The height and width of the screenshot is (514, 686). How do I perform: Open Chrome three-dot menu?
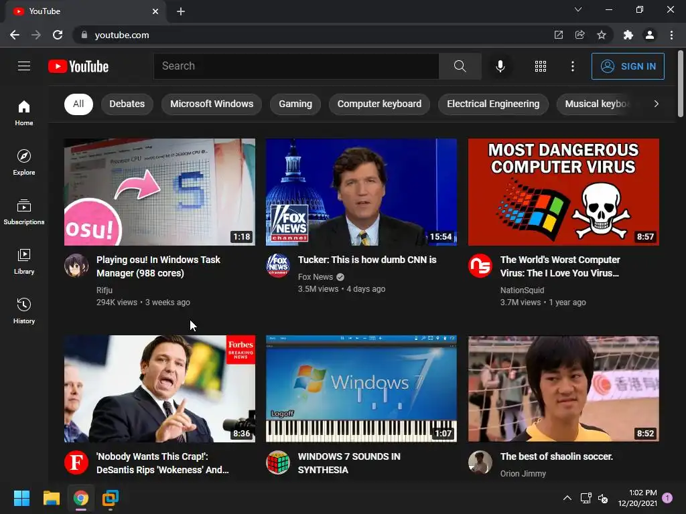pyautogui.click(x=671, y=35)
